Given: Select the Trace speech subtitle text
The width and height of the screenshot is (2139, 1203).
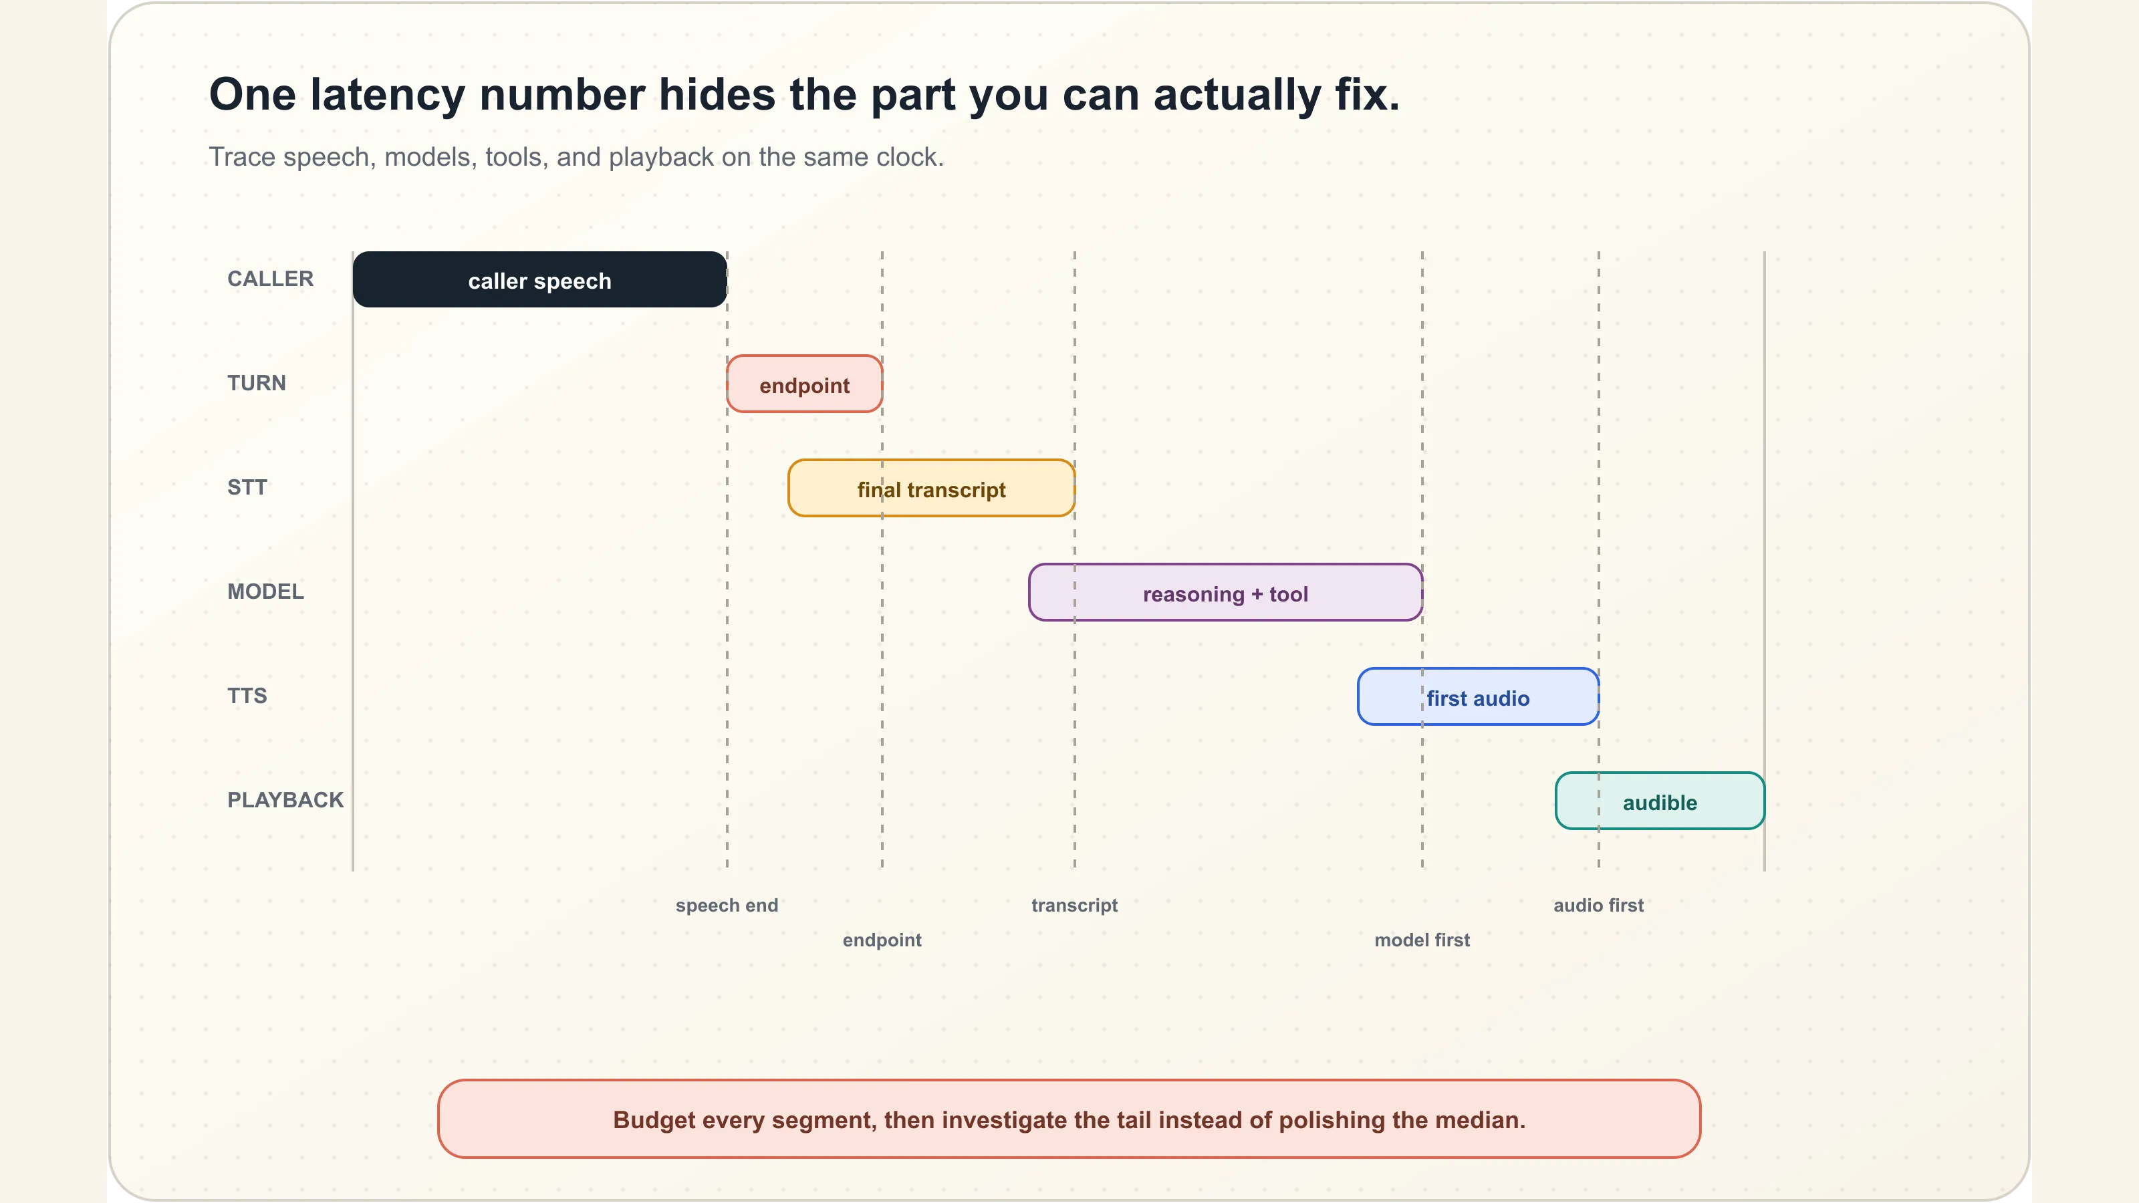Looking at the screenshot, I should (576, 157).
